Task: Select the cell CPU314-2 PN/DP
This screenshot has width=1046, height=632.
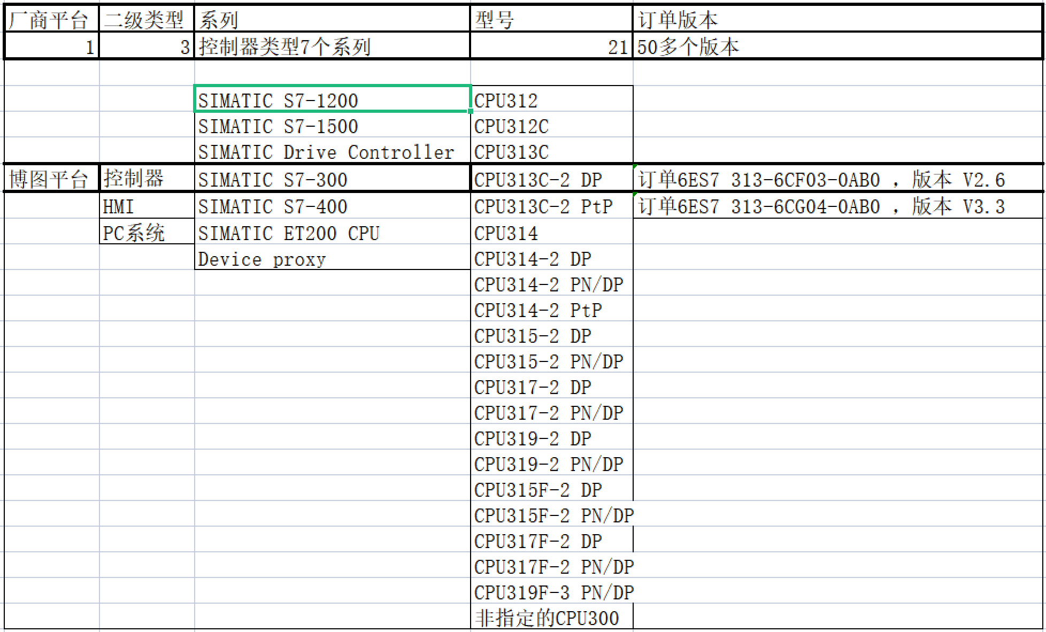Action: 551,283
